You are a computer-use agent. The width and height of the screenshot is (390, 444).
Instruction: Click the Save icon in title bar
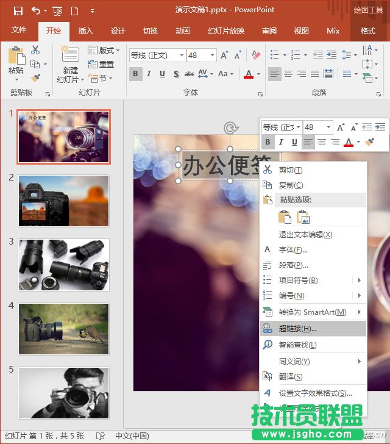(x=18, y=10)
